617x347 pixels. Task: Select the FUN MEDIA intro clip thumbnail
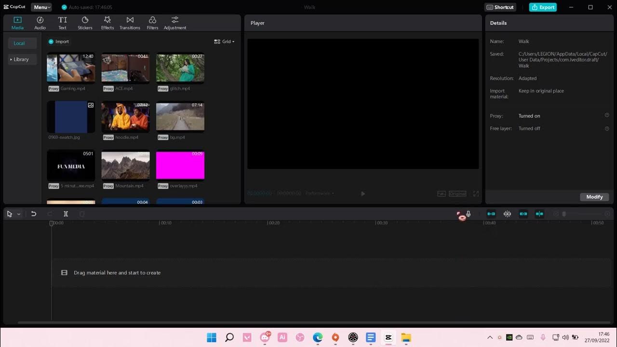click(x=71, y=165)
